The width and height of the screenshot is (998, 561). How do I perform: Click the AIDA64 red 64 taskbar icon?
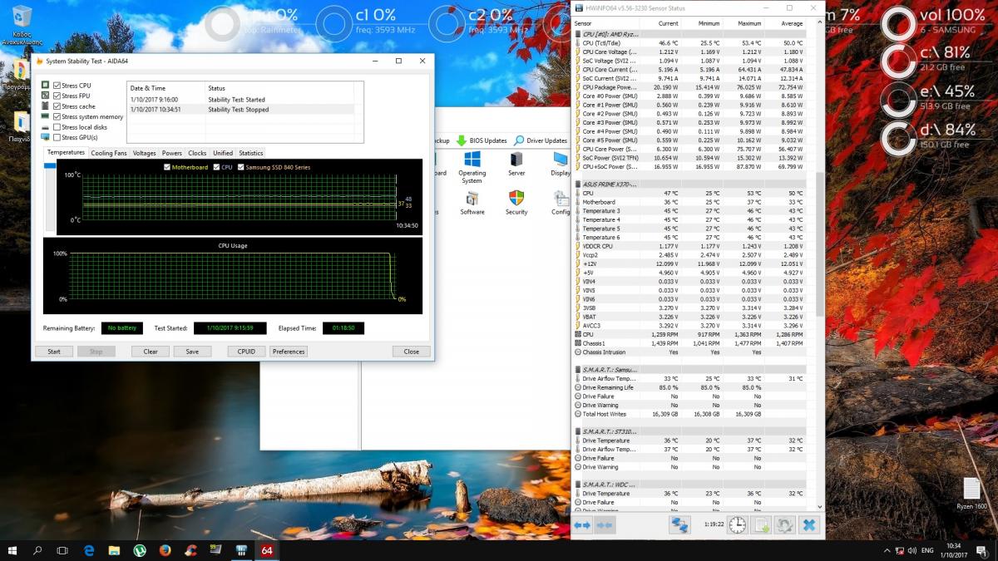267,550
